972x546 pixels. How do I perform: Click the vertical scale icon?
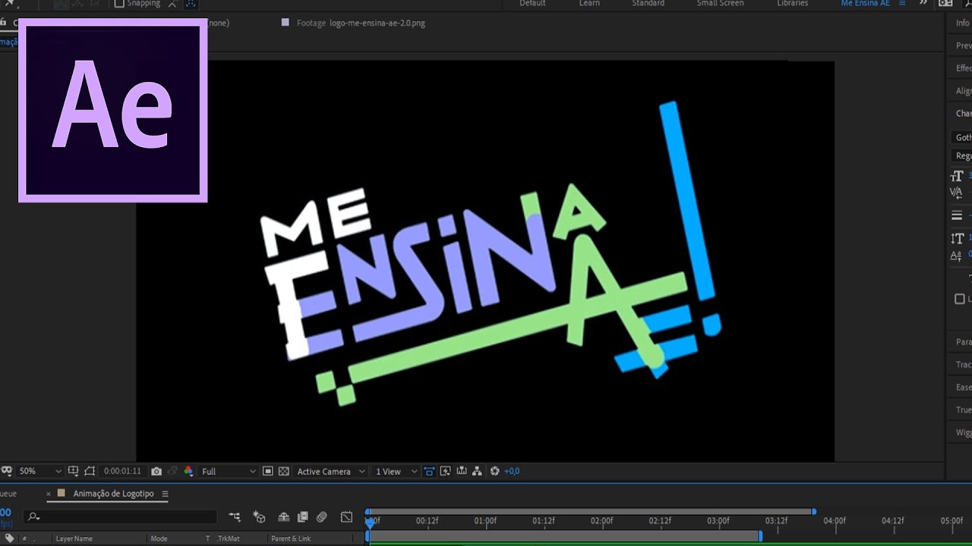[957, 238]
